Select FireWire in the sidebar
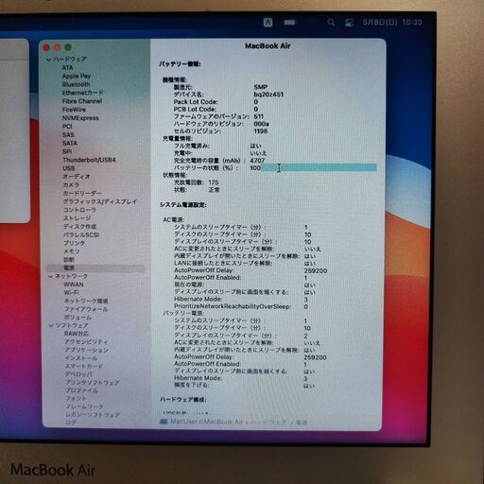Image resolution: width=484 pixels, height=484 pixels. 74,110
